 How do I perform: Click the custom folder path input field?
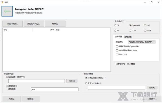117,88
